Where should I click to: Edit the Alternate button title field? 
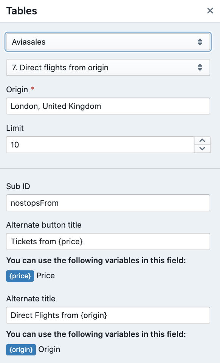[x=108, y=242]
